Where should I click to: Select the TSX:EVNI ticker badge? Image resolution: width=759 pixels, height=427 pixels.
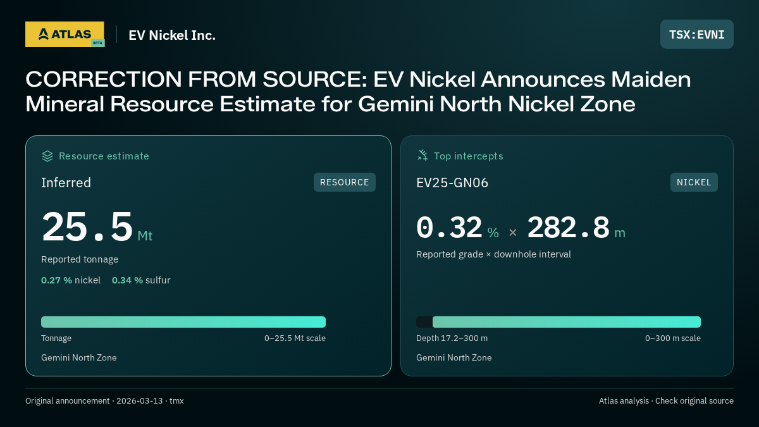click(x=697, y=34)
